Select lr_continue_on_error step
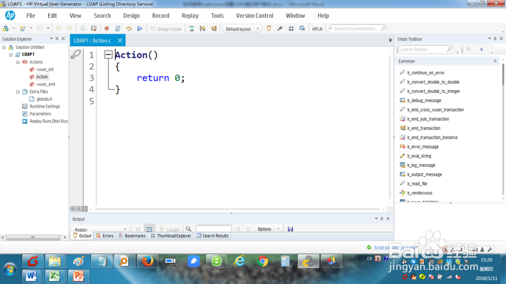The width and height of the screenshot is (506, 284). 426,73
